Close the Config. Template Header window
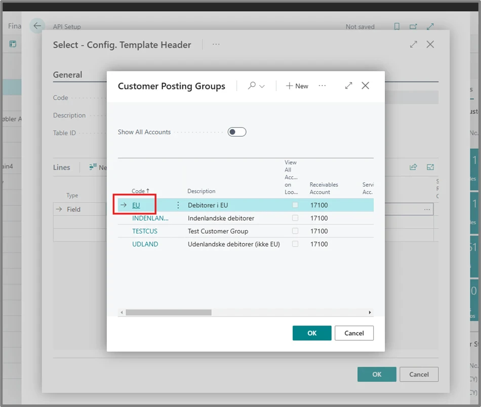The image size is (481, 407). (430, 44)
